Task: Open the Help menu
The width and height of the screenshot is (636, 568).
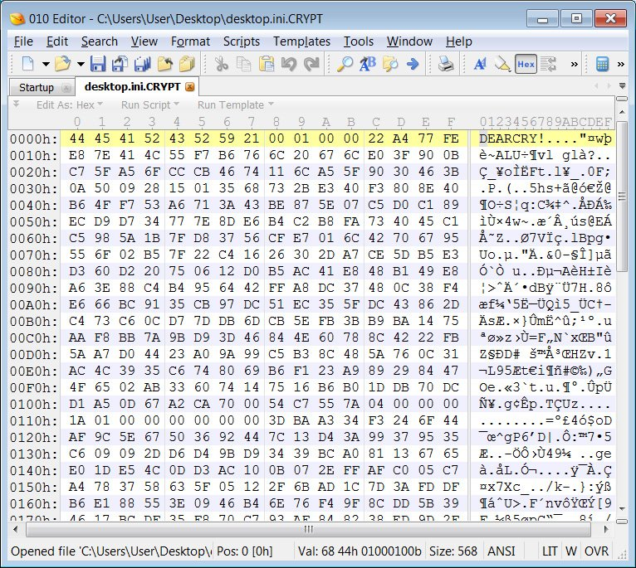Action: (459, 41)
